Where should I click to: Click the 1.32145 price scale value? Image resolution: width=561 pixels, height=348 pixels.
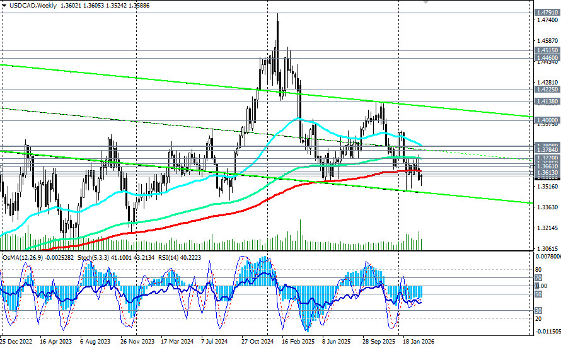pyautogui.click(x=547, y=228)
